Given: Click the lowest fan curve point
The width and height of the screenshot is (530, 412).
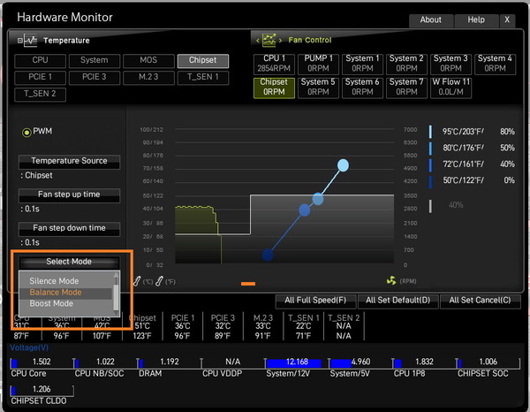Looking at the screenshot, I should pyautogui.click(x=268, y=255).
